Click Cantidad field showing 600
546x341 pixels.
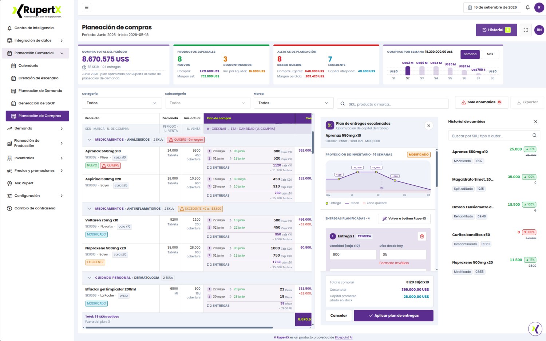coord(353,254)
